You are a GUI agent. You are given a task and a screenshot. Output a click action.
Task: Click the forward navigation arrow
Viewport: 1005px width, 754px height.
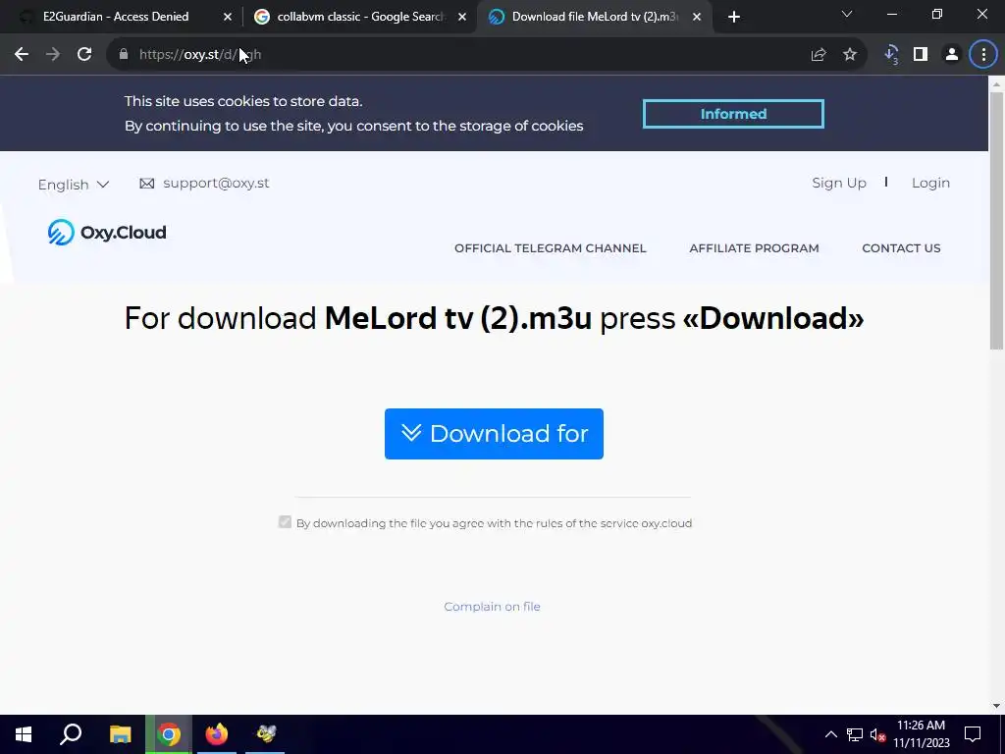tap(53, 55)
